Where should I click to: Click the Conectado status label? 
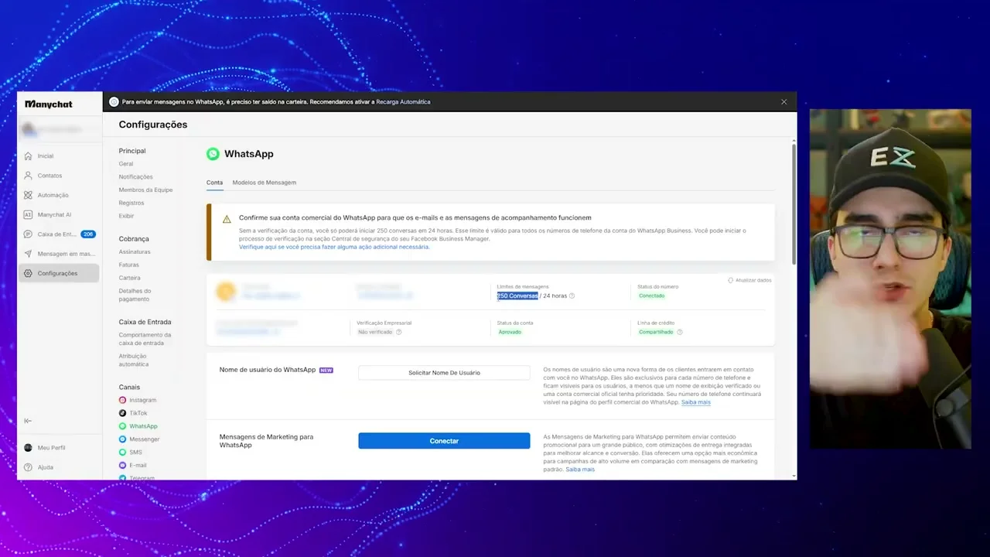[x=651, y=296]
